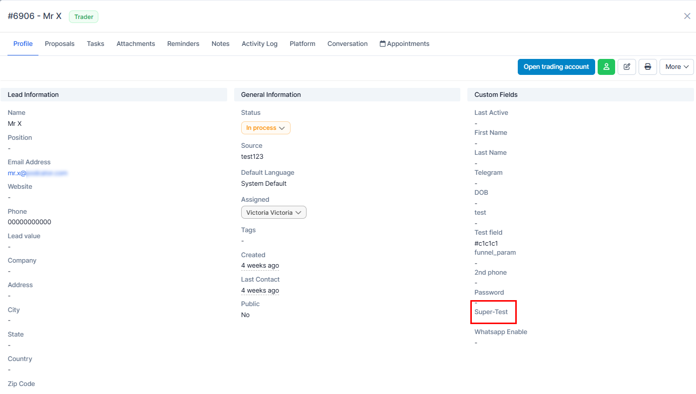Go to the Attachments tab
The image size is (696, 394).
(136, 44)
